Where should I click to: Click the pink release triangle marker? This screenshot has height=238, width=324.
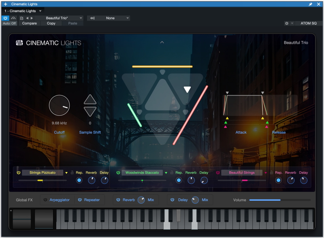[266, 127]
